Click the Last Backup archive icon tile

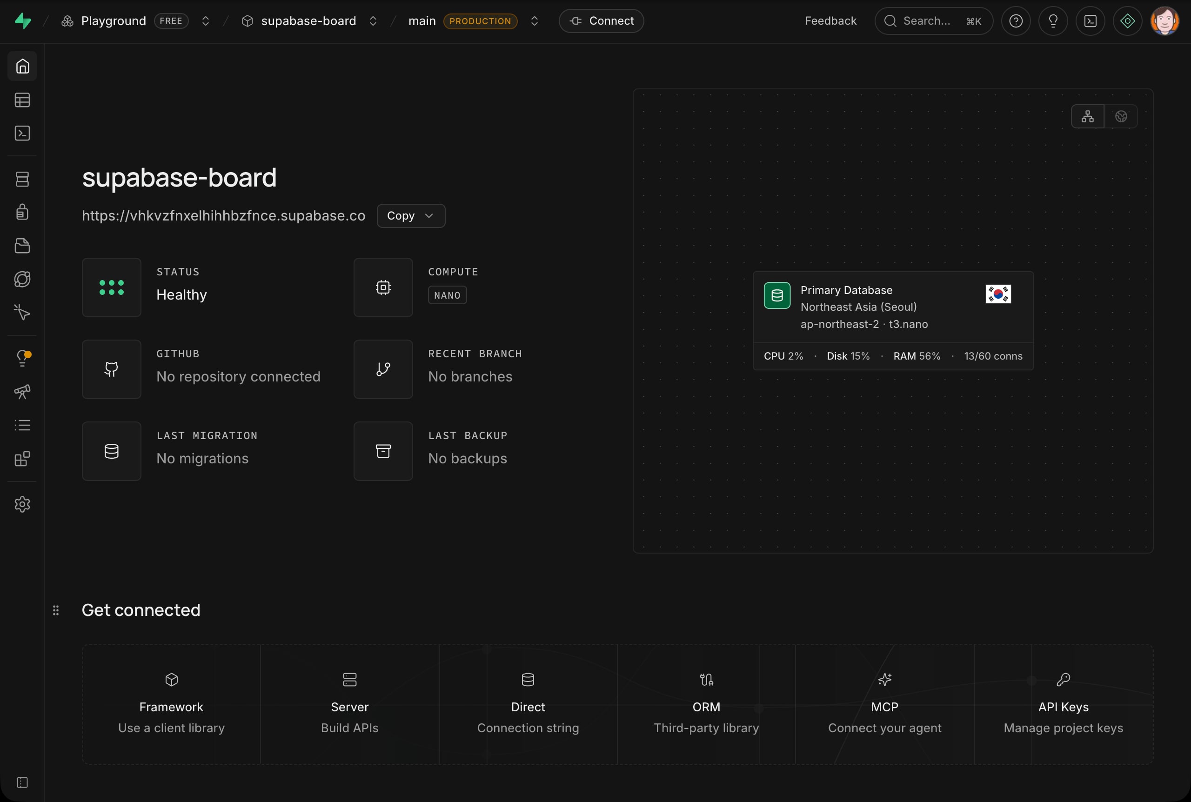click(x=383, y=451)
